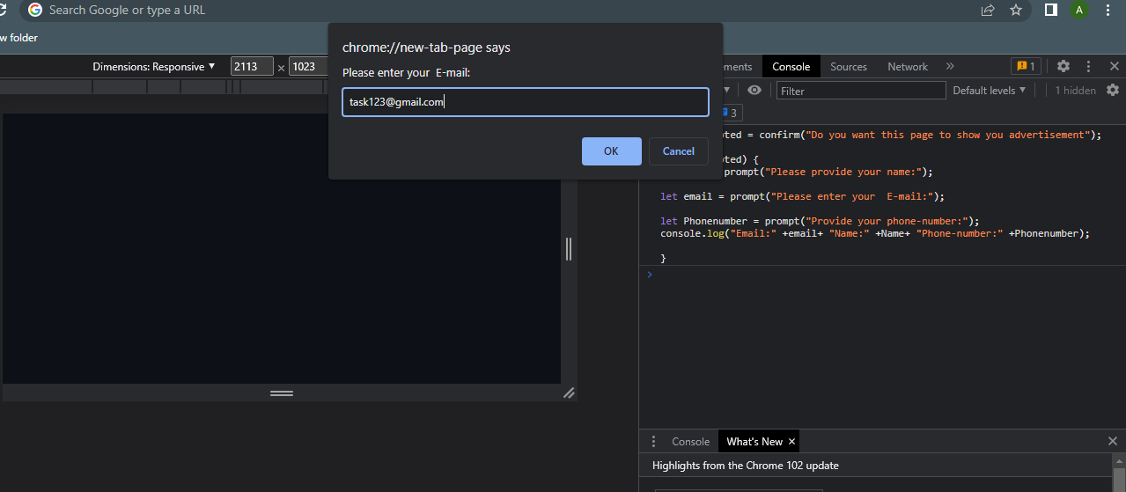The image size is (1126, 492).
Task: Open the Chrome three-dot menu
Action: point(1108,10)
